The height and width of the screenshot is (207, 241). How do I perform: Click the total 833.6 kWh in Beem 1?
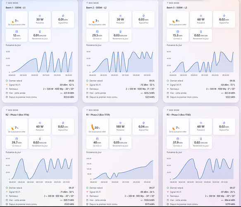tap(69, 97)
